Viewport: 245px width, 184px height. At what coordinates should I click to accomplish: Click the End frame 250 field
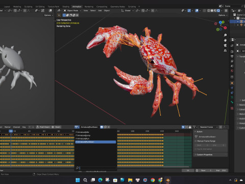pos(221,171)
